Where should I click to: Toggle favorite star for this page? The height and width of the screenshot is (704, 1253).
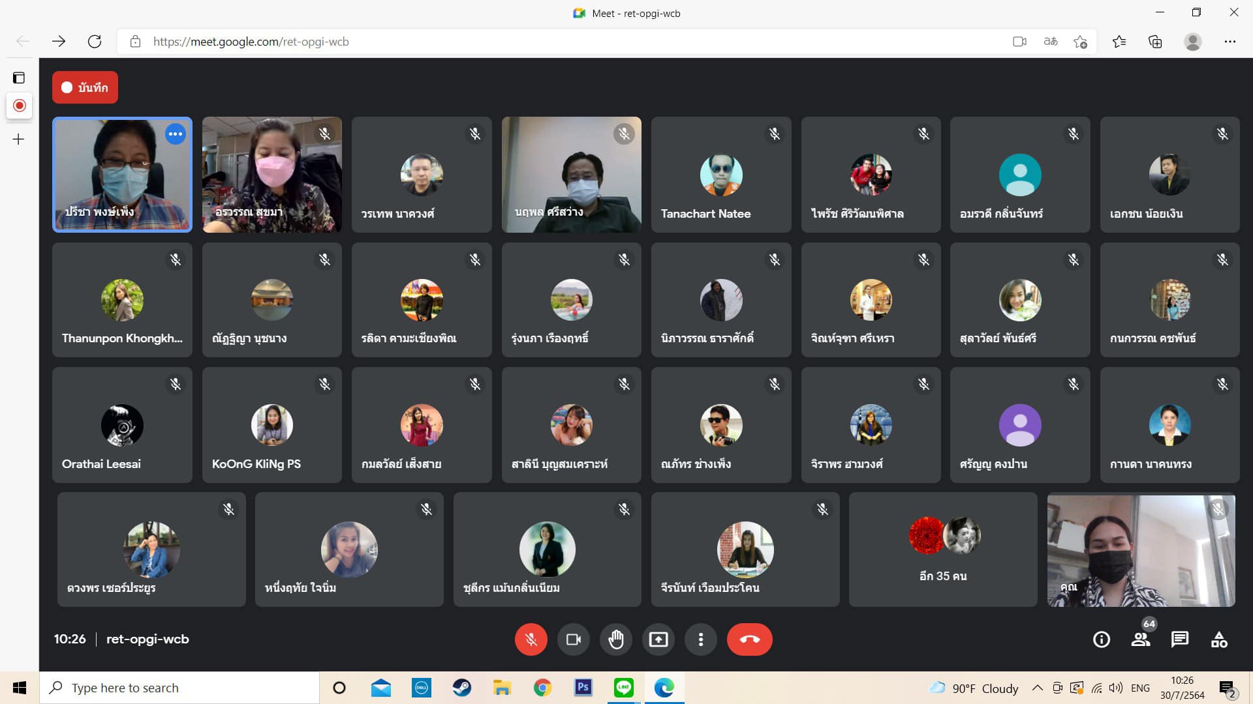1080,42
